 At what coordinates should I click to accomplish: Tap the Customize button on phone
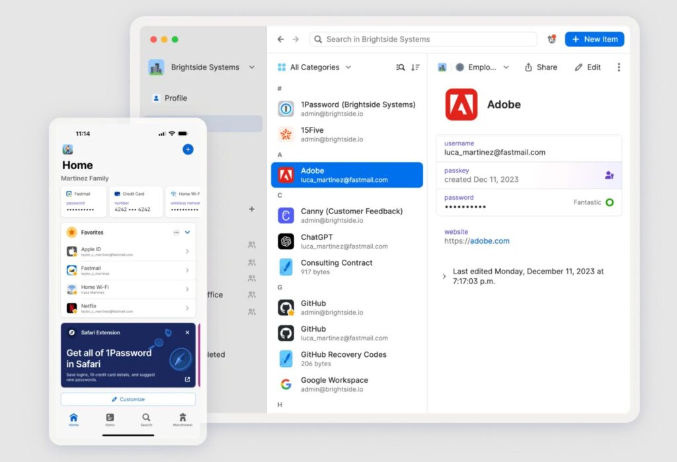coord(128,399)
